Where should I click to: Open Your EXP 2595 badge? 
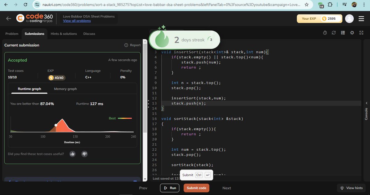point(319,18)
